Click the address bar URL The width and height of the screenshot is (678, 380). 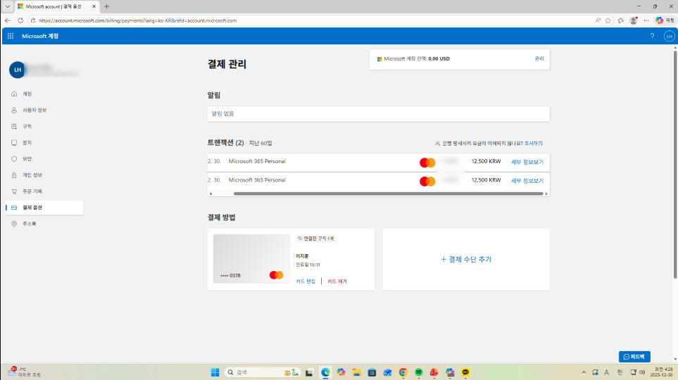click(x=137, y=20)
